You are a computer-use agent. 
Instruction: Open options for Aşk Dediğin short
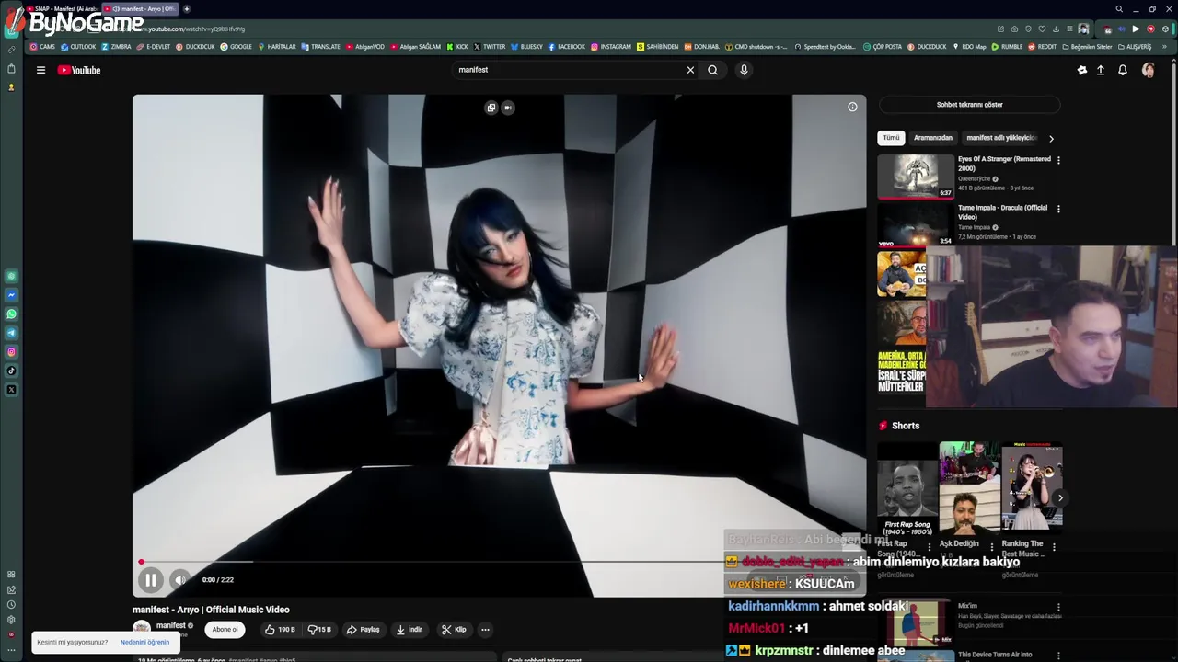click(x=991, y=547)
